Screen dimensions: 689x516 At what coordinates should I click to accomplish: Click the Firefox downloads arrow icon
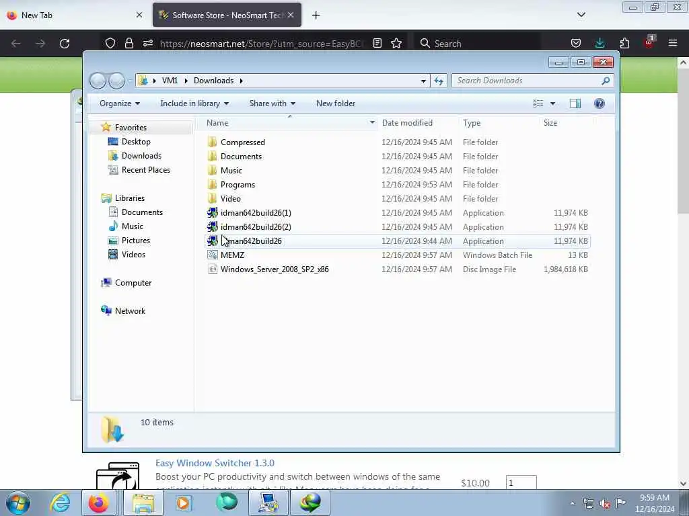[x=600, y=43]
